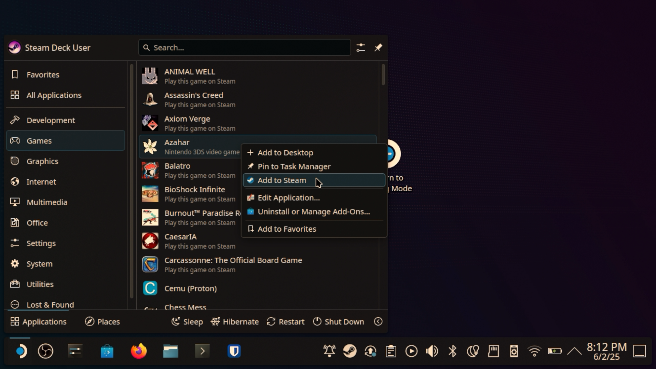Open launcher configure settings icon
Screen dimensions: 656x369
tap(361, 47)
